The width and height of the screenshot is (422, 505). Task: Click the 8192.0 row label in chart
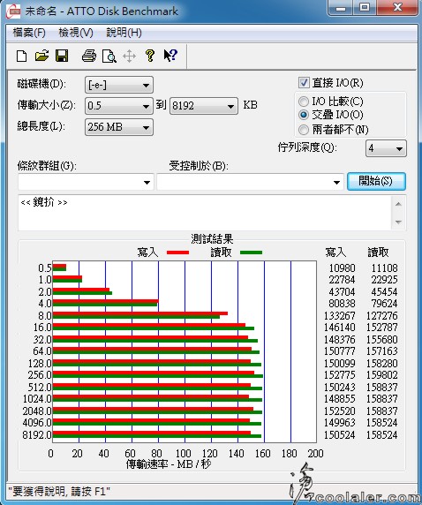click(x=37, y=434)
